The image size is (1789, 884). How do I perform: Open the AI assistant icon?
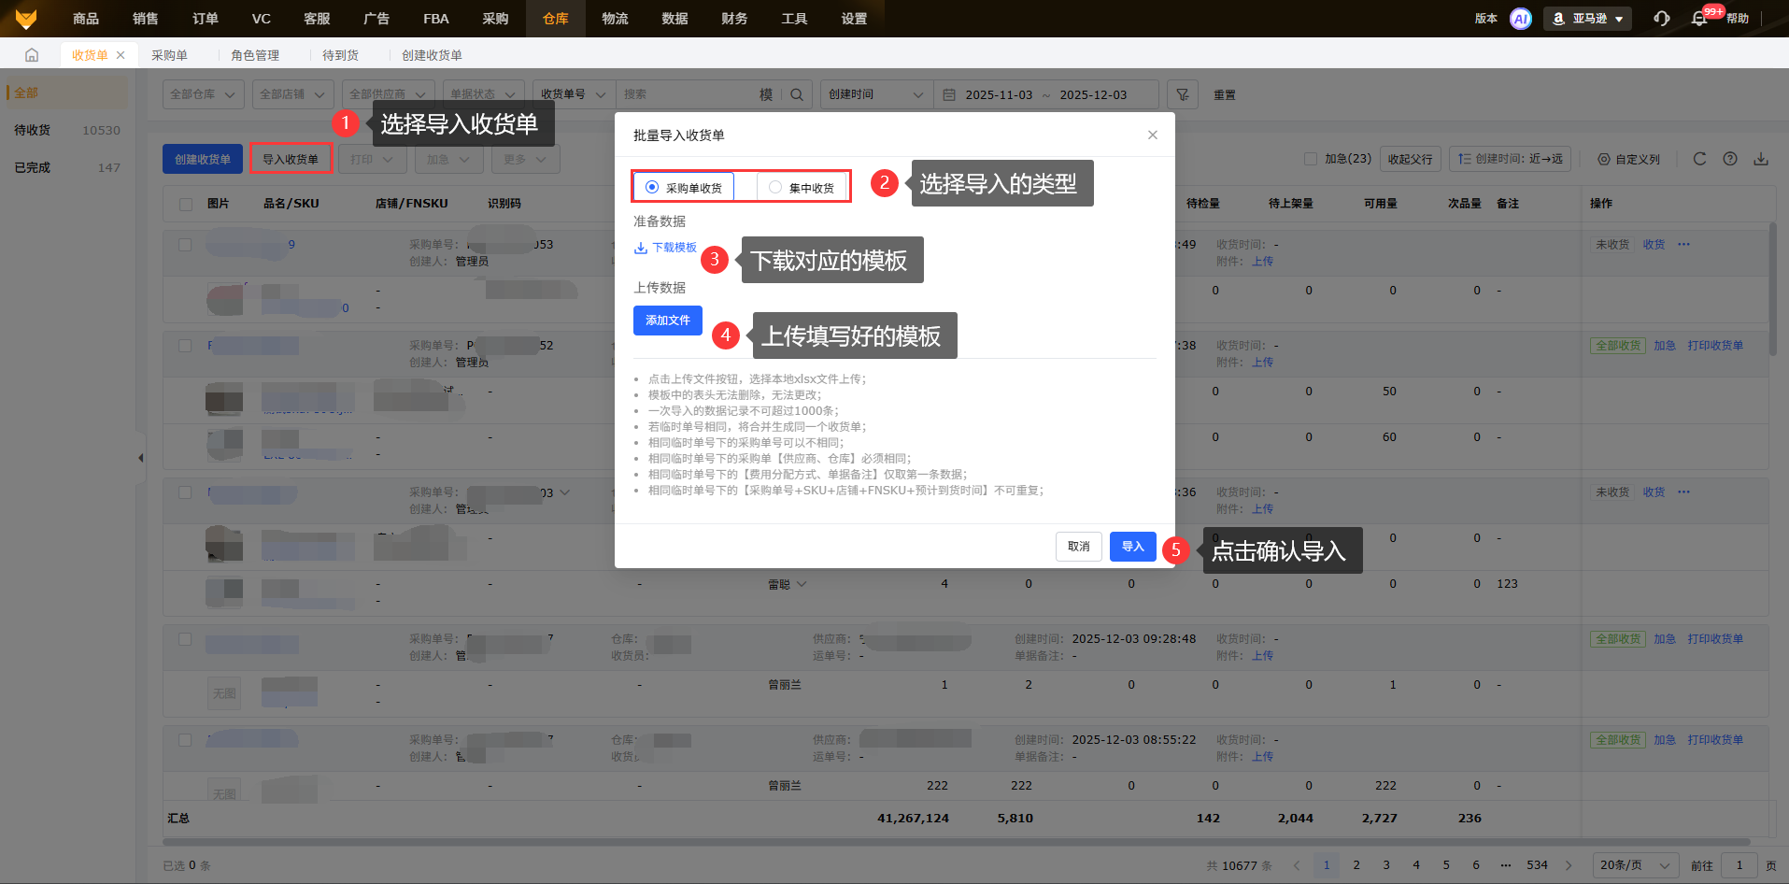1521,19
